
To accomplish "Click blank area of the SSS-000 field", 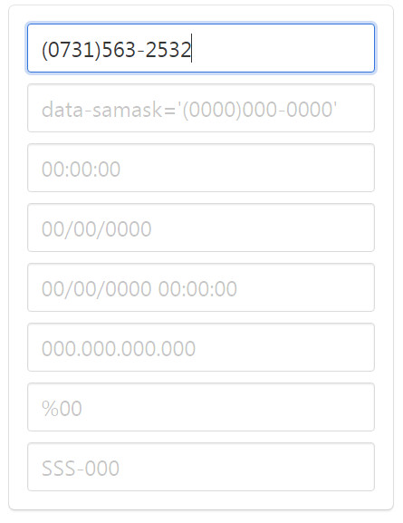I will pos(246,467).
